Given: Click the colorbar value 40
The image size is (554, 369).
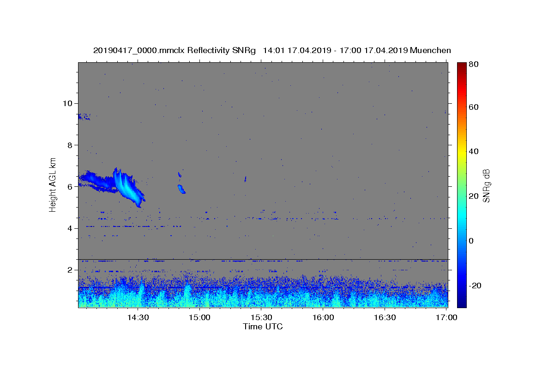Looking at the screenshot, I should click(x=475, y=151).
